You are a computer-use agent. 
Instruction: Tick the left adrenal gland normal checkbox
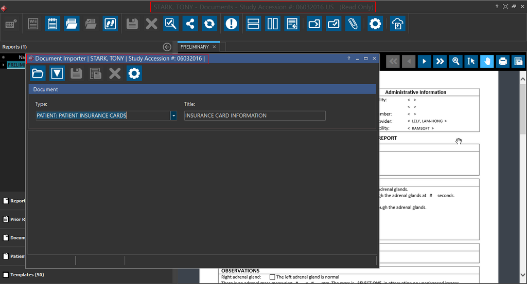(x=272, y=277)
